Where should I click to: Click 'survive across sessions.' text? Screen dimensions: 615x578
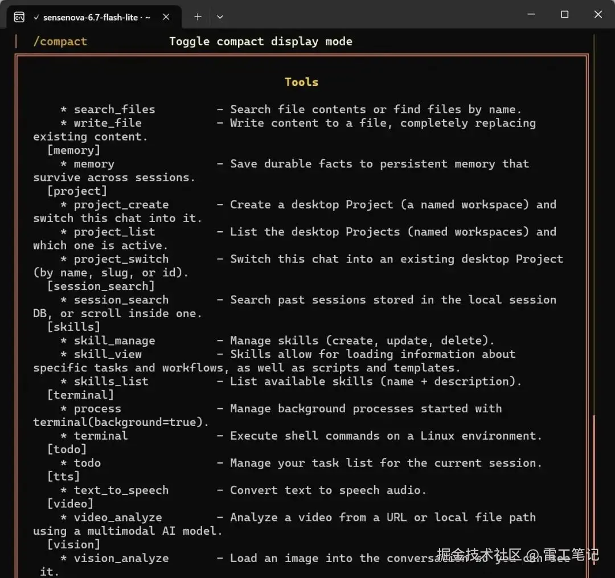click(114, 178)
